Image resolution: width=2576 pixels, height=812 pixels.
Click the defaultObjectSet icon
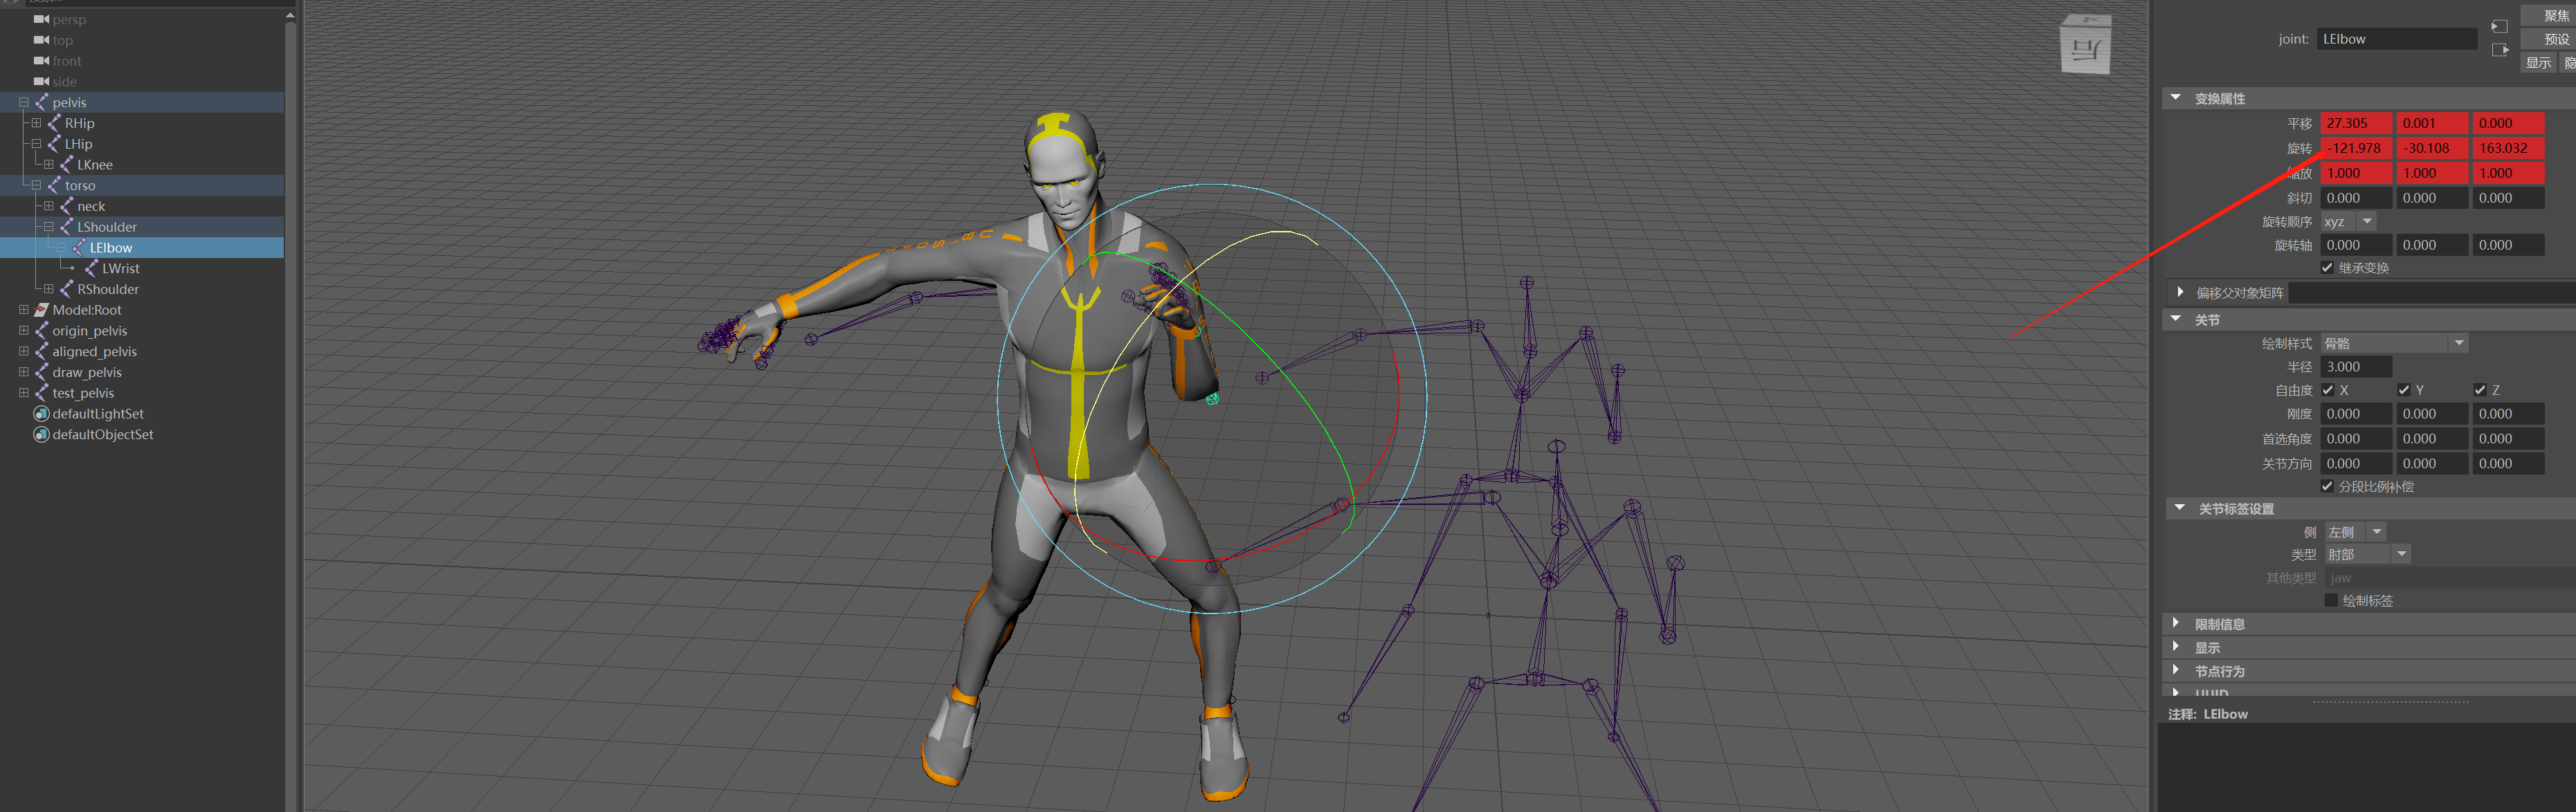(41, 434)
